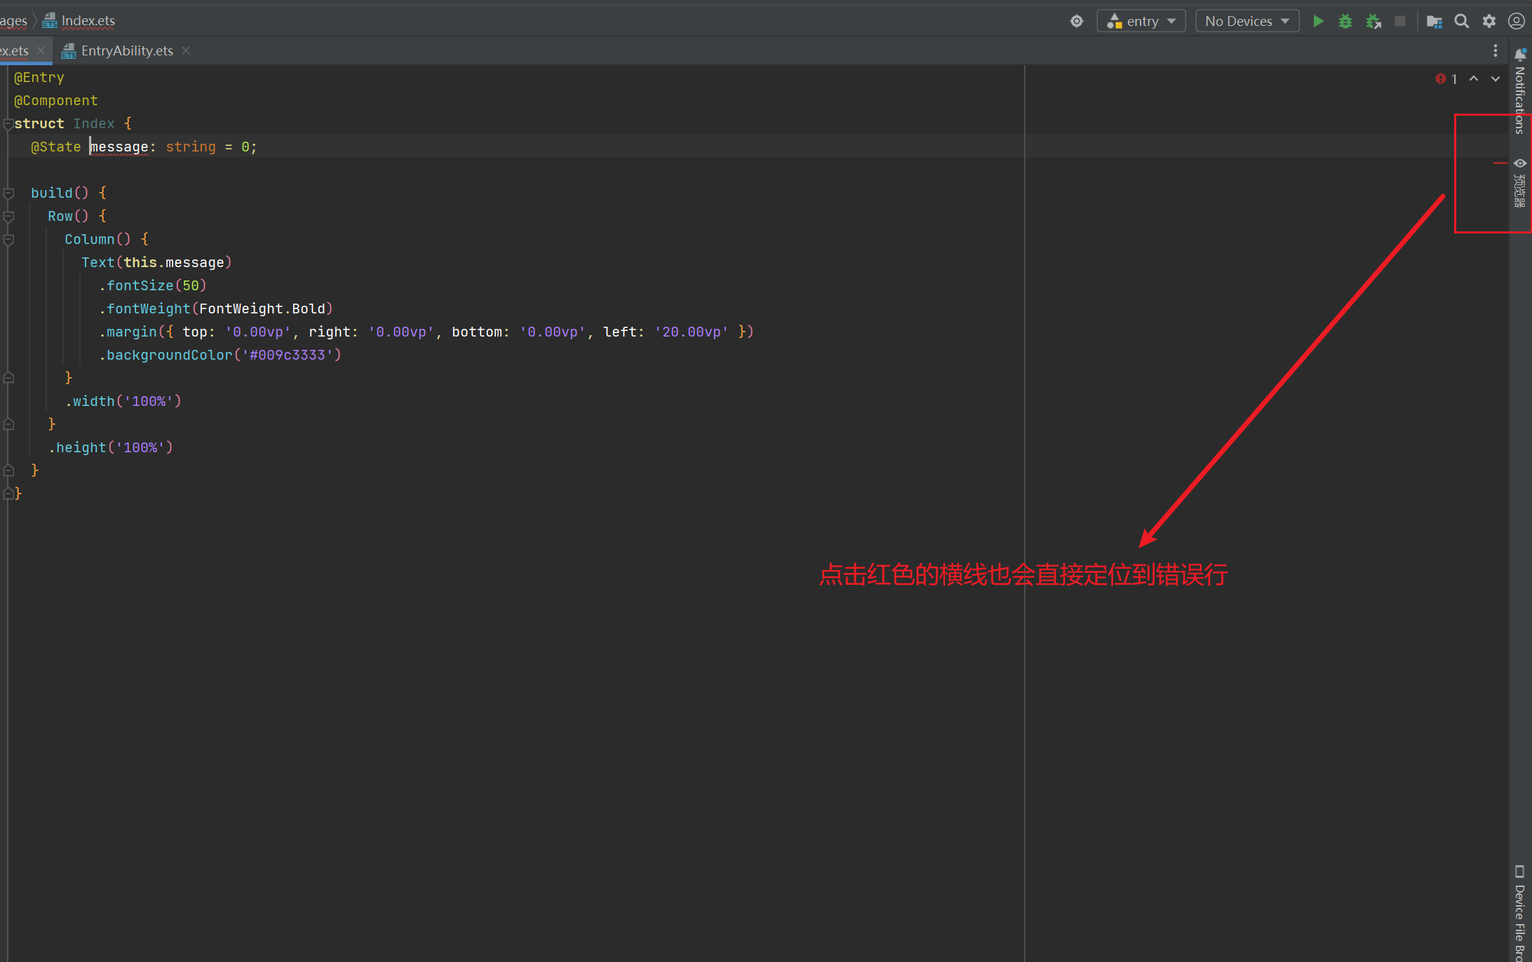Switch to the EntryAbility.ets tab
The image size is (1532, 962).
point(126,50)
